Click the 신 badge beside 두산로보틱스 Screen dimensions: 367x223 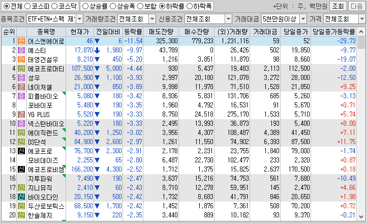click(x=21, y=206)
